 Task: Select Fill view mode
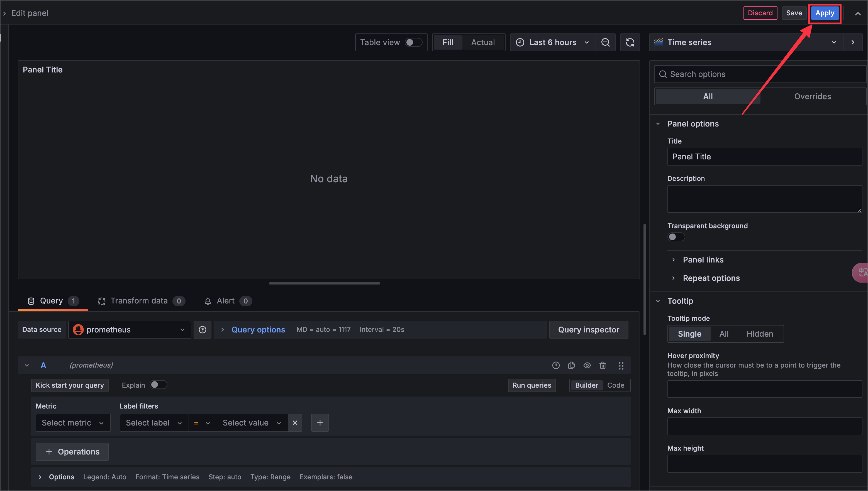[448, 42]
